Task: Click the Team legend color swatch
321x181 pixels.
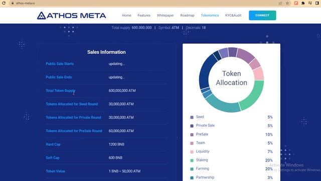Action: click(x=192, y=143)
